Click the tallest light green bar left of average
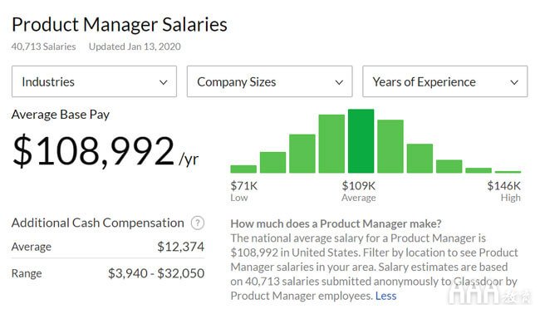Screen dimensions: 540x309 (x=331, y=144)
